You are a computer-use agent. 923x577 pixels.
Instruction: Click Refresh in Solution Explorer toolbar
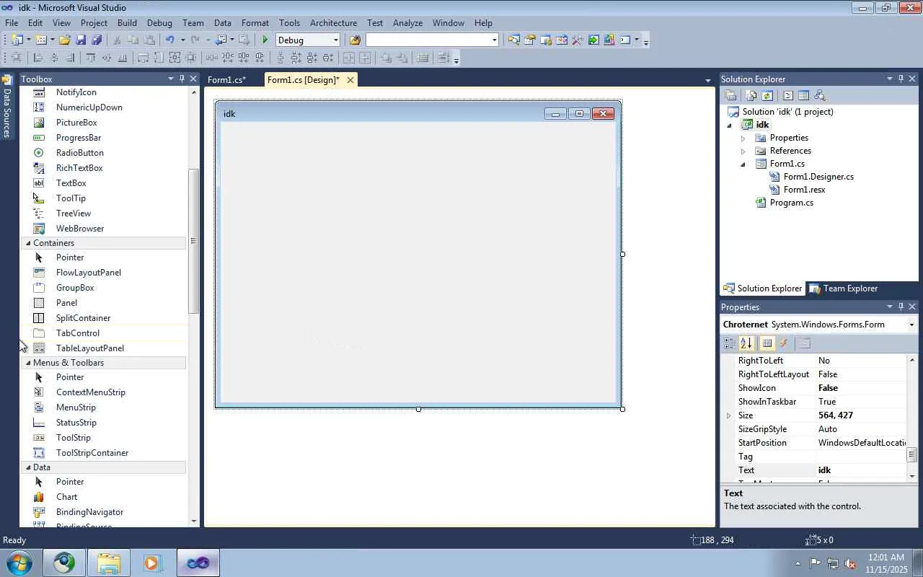[767, 95]
